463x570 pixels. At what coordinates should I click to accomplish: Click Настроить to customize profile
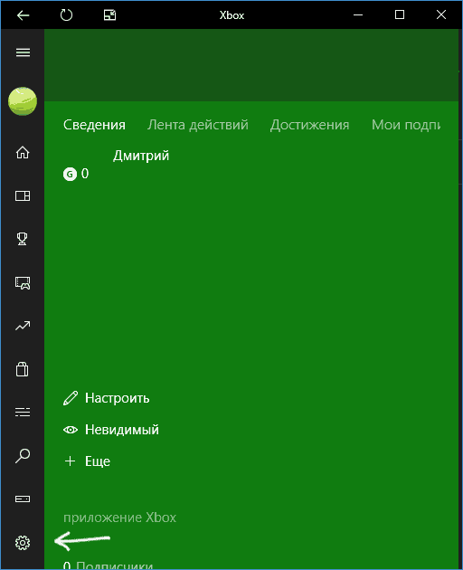click(106, 398)
